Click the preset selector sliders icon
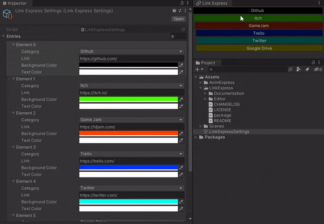 point(180,11)
